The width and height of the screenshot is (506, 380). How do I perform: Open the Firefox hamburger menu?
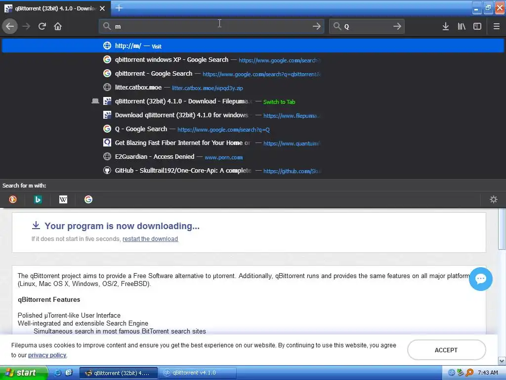point(496,26)
